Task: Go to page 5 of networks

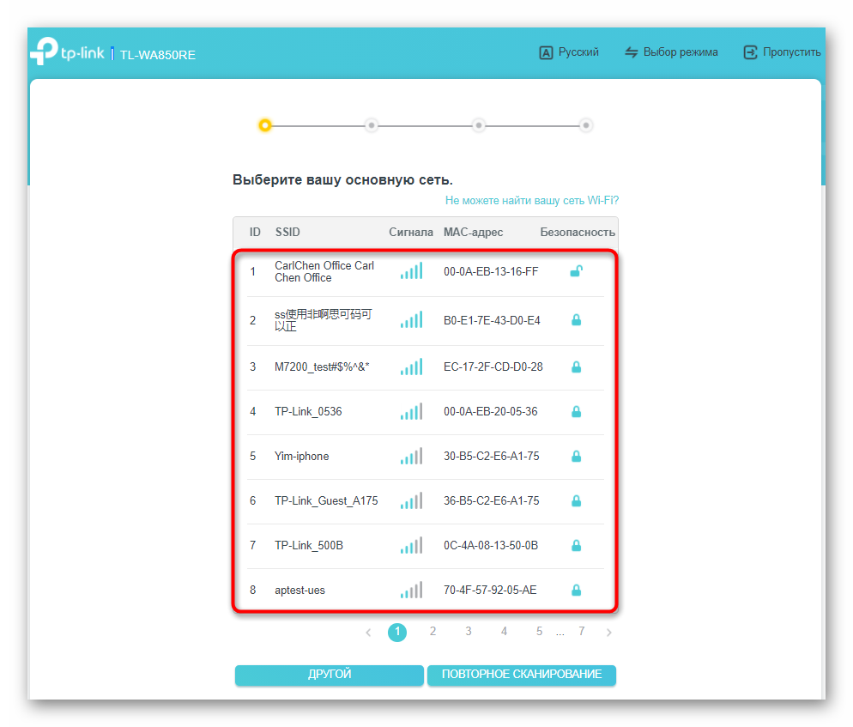Action: [539, 631]
